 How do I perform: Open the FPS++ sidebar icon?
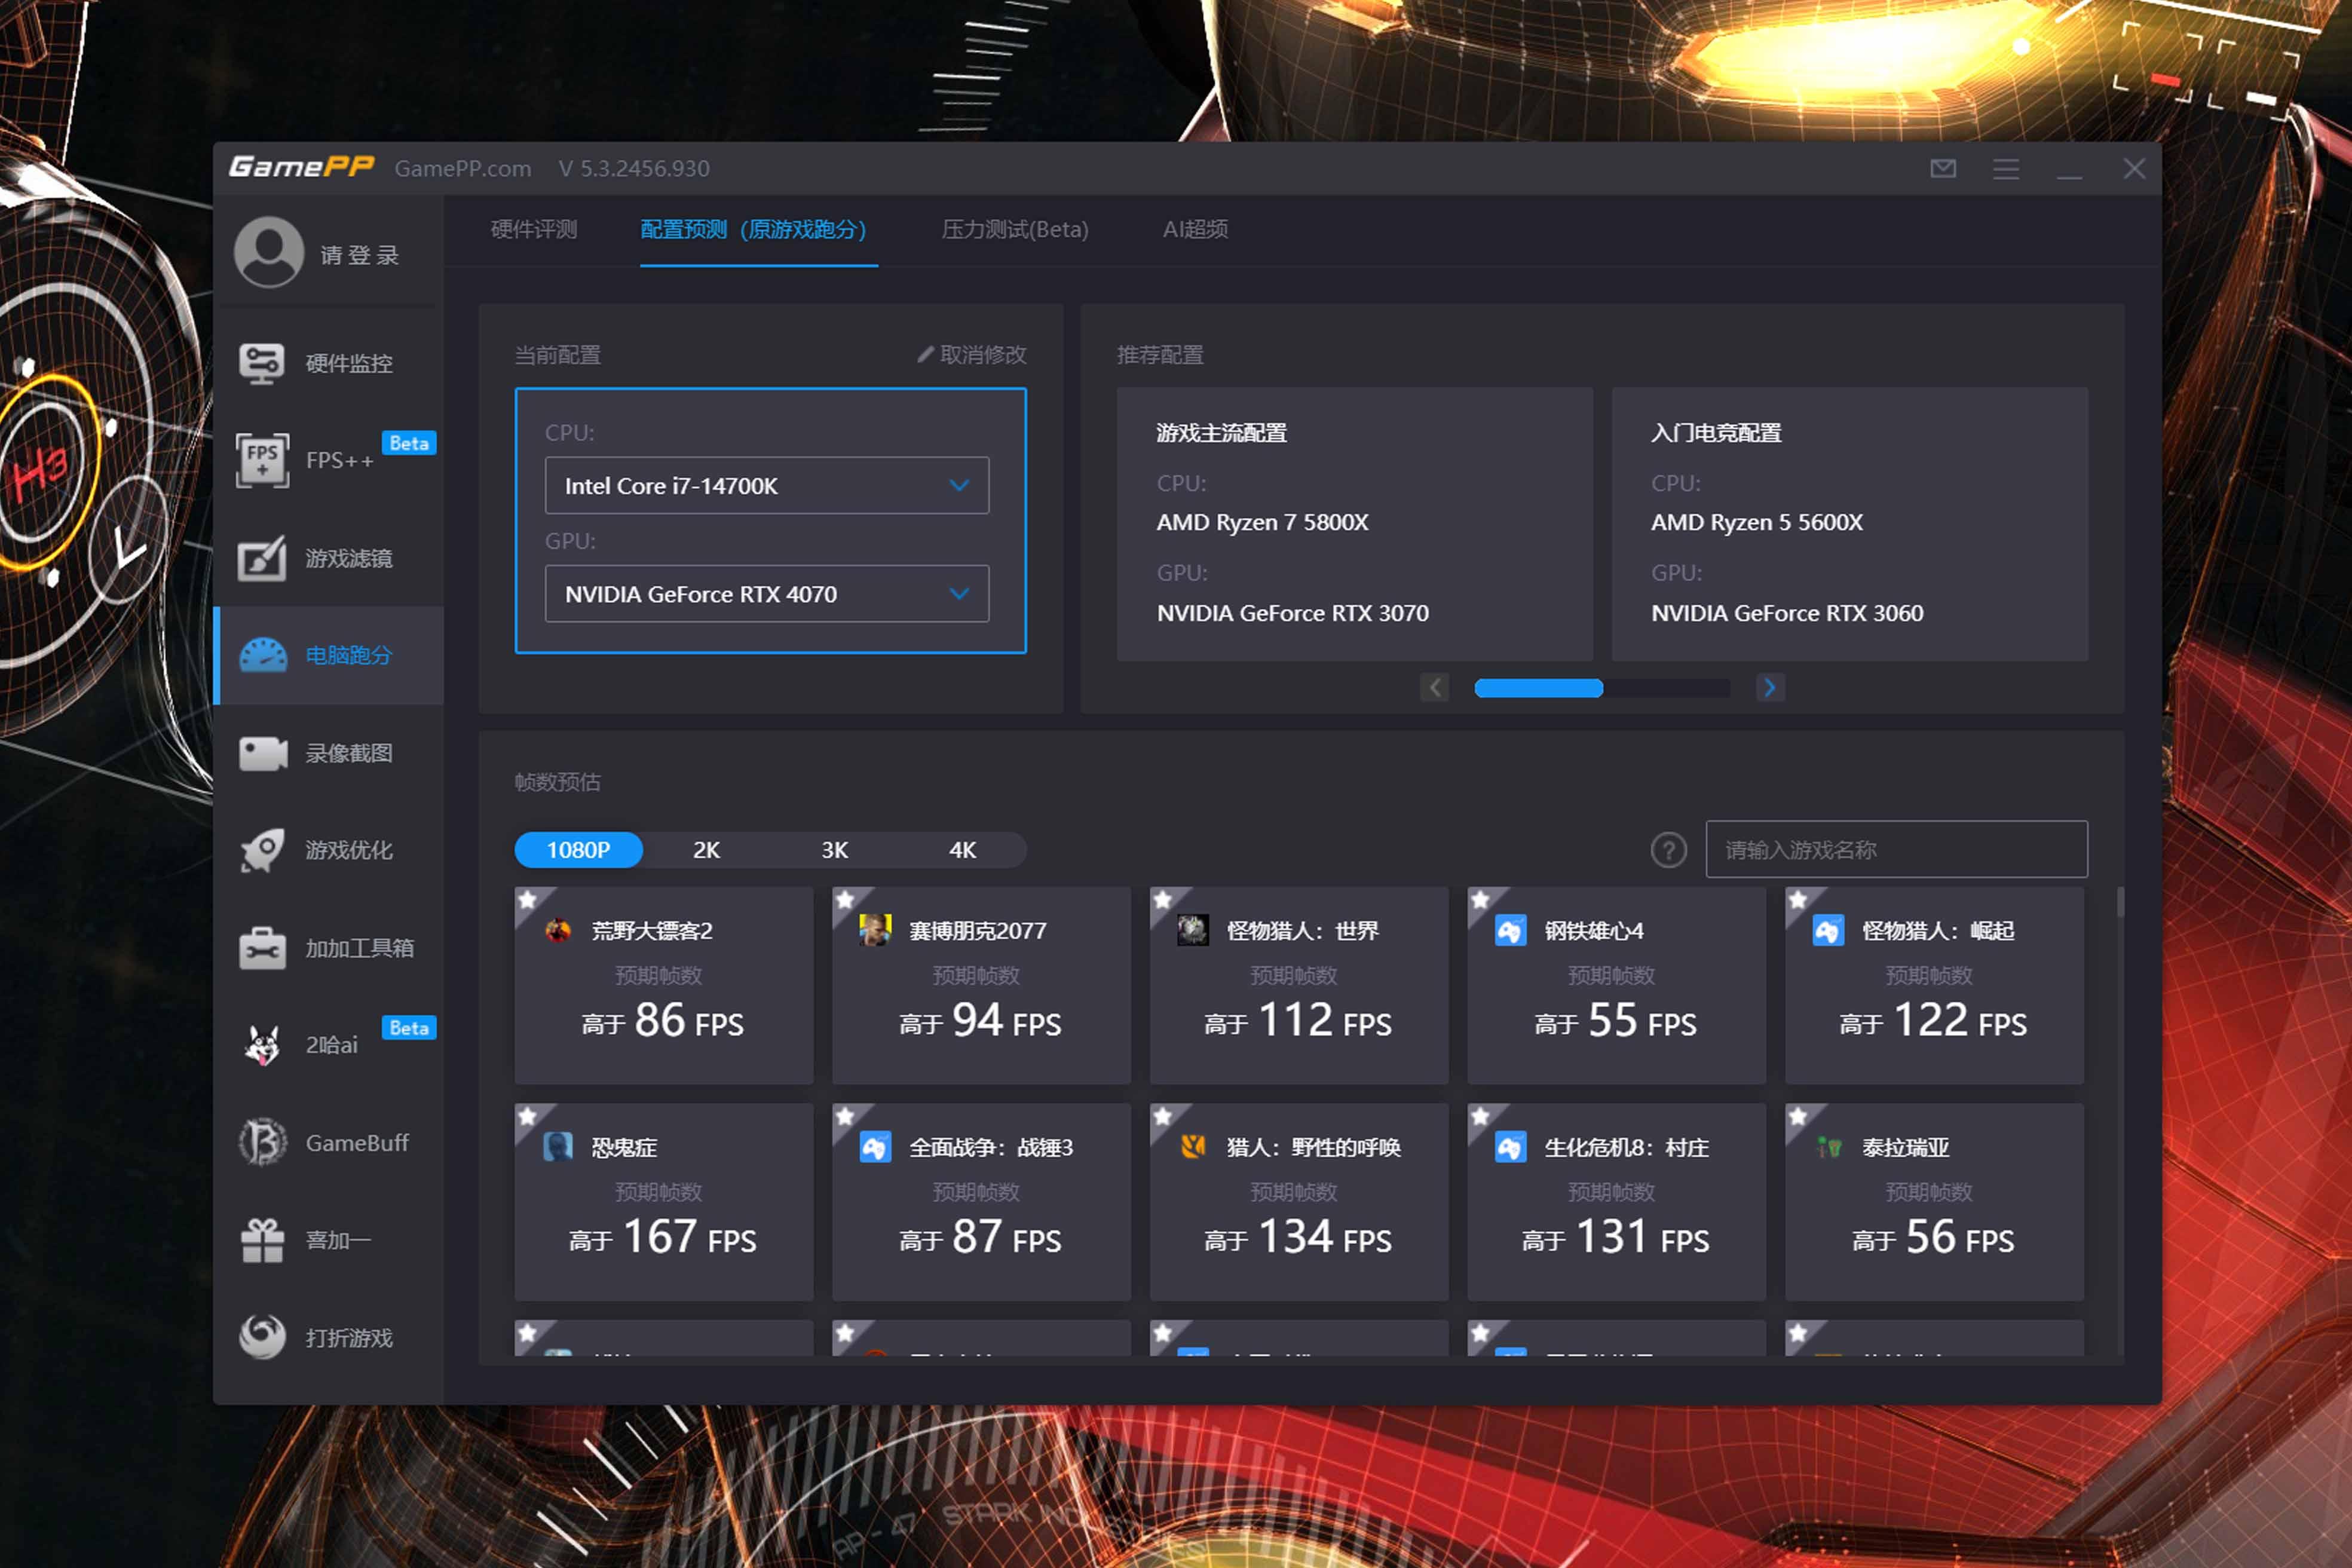(262, 460)
